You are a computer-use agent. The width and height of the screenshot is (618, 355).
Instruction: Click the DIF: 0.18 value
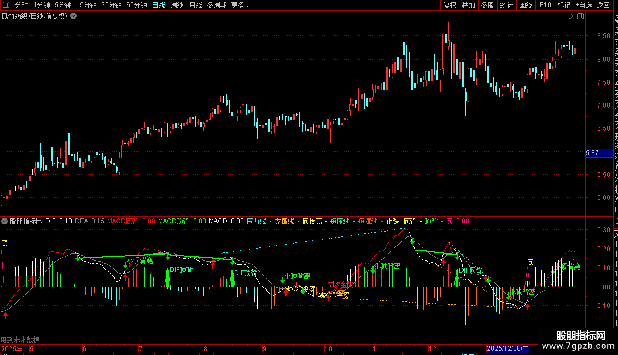pyautogui.click(x=59, y=221)
